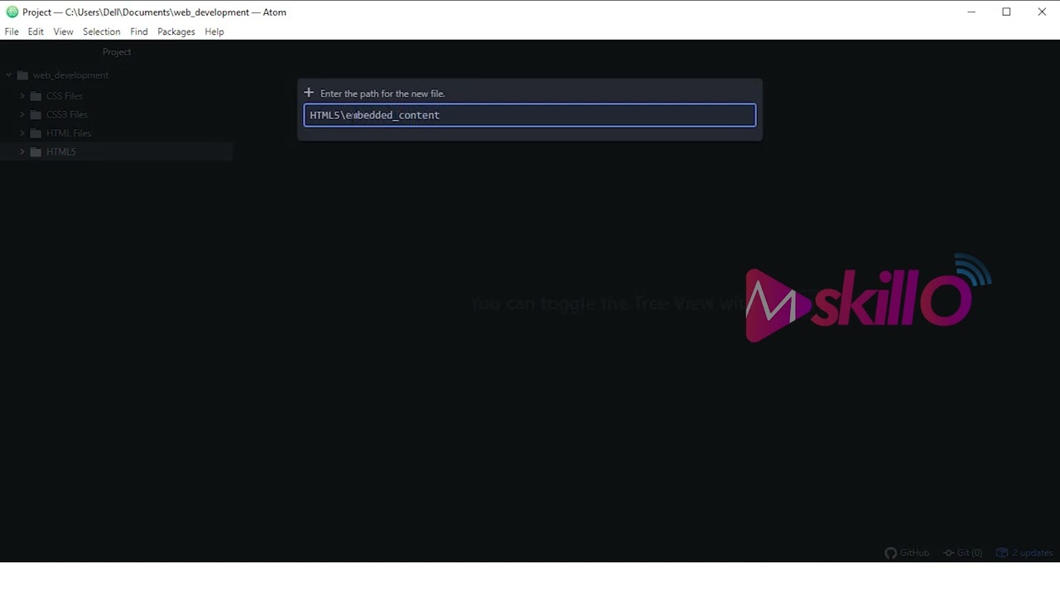Select the HTML Files folder label
The width and height of the screenshot is (1060, 596).
[x=69, y=133]
